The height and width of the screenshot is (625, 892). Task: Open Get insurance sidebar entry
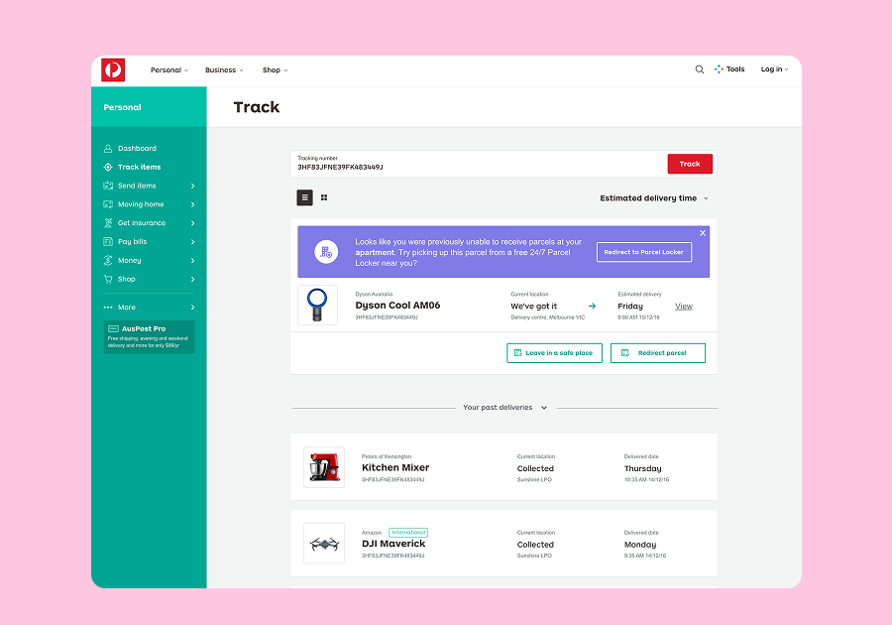(x=142, y=223)
